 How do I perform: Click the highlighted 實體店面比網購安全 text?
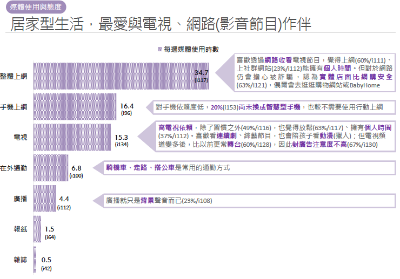pos(356,77)
